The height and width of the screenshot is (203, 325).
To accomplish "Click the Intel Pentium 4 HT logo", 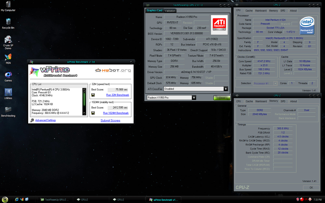I will click(307, 26).
